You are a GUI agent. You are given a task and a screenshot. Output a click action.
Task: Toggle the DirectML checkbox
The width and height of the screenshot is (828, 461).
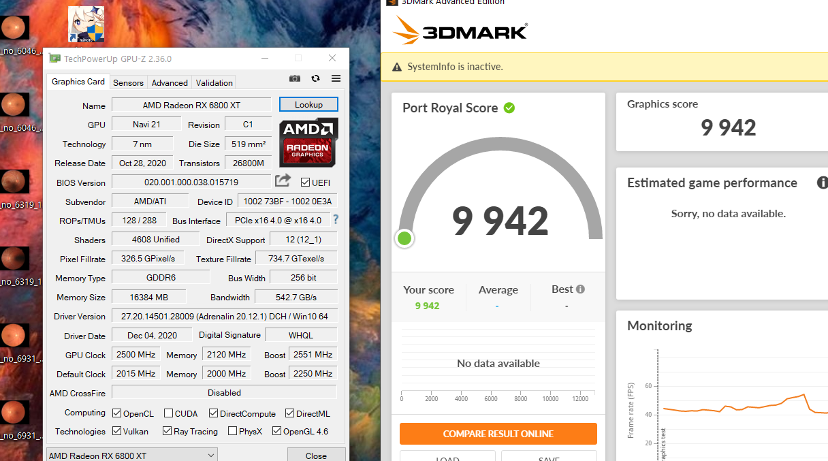[290, 413]
